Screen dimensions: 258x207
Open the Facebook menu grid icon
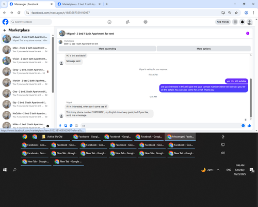tap(235, 22)
